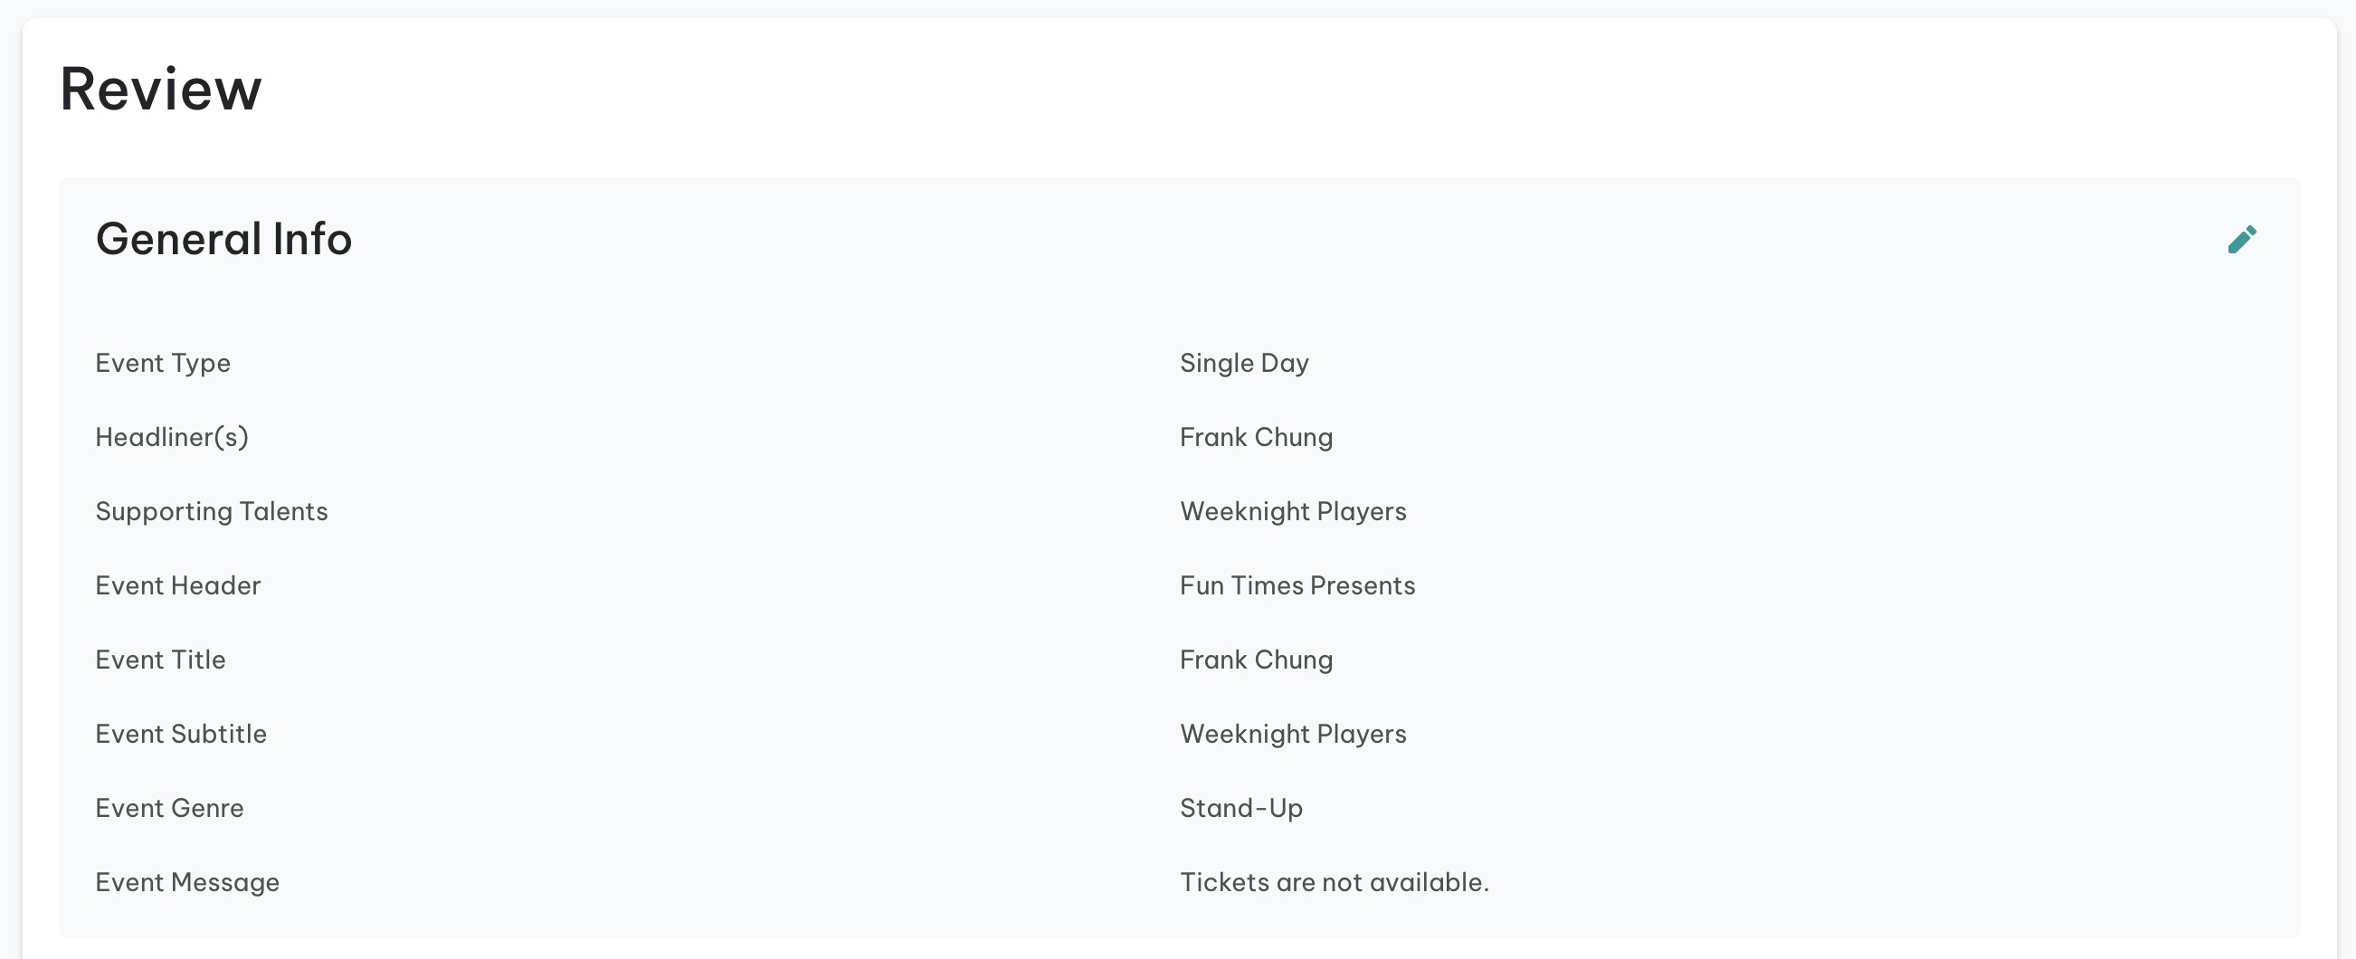Click the Event Type label
Screen dimensions: 2356x959
pyautogui.click(x=163, y=363)
